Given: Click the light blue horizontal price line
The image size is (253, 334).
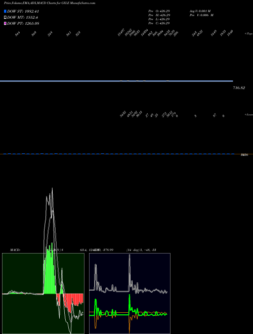Looking at the screenshot, I should pyautogui.click(x=116, y=81).
